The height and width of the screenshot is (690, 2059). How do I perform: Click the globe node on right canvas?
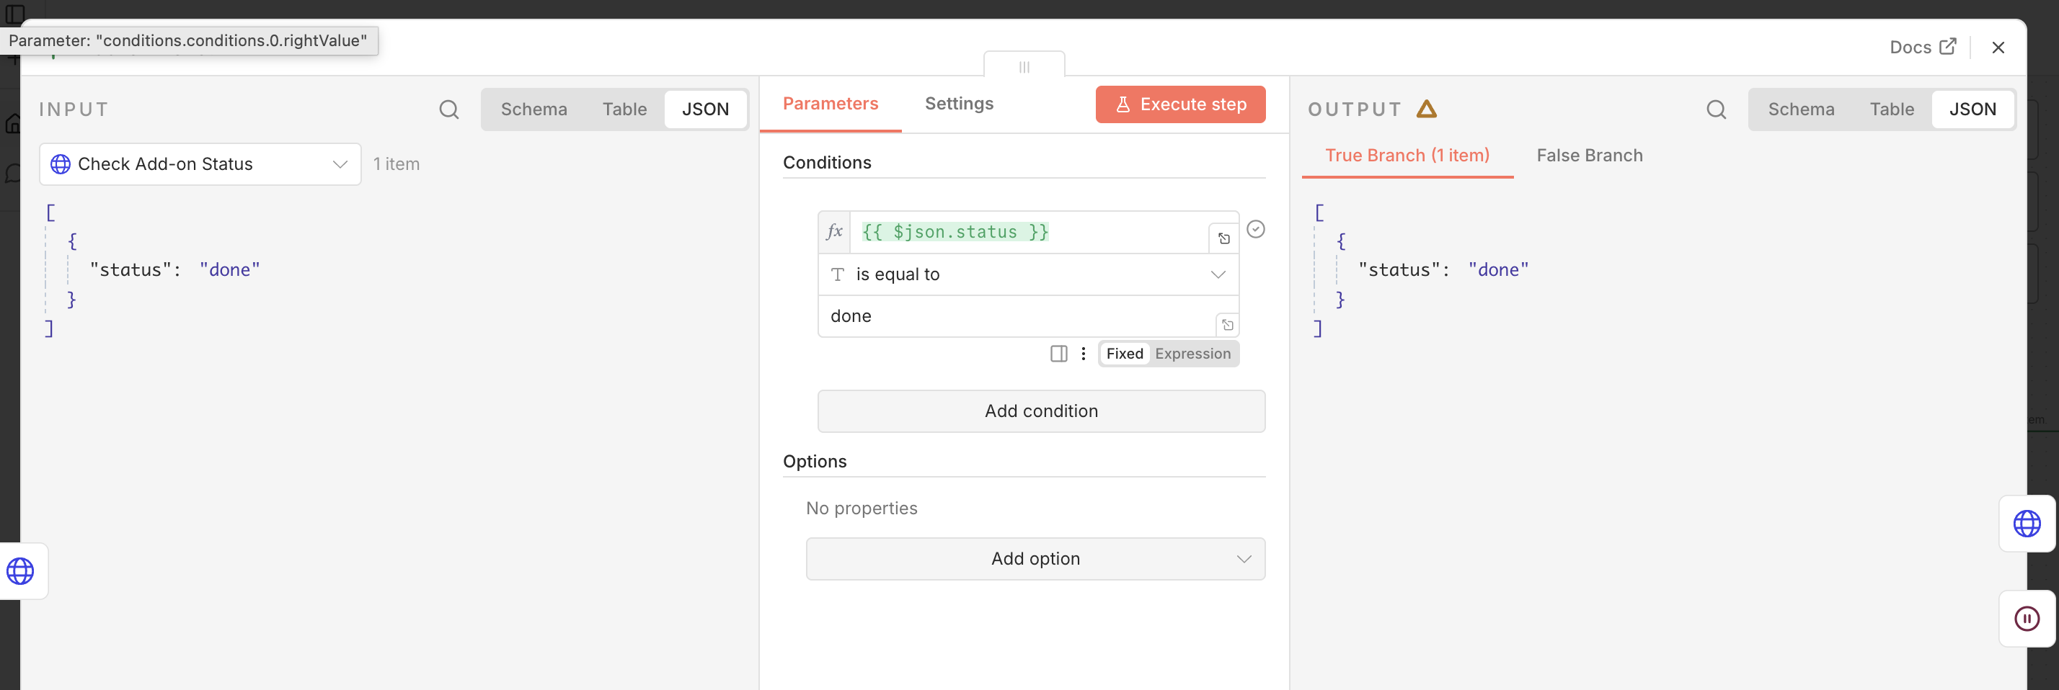[x=2027, y=524]
